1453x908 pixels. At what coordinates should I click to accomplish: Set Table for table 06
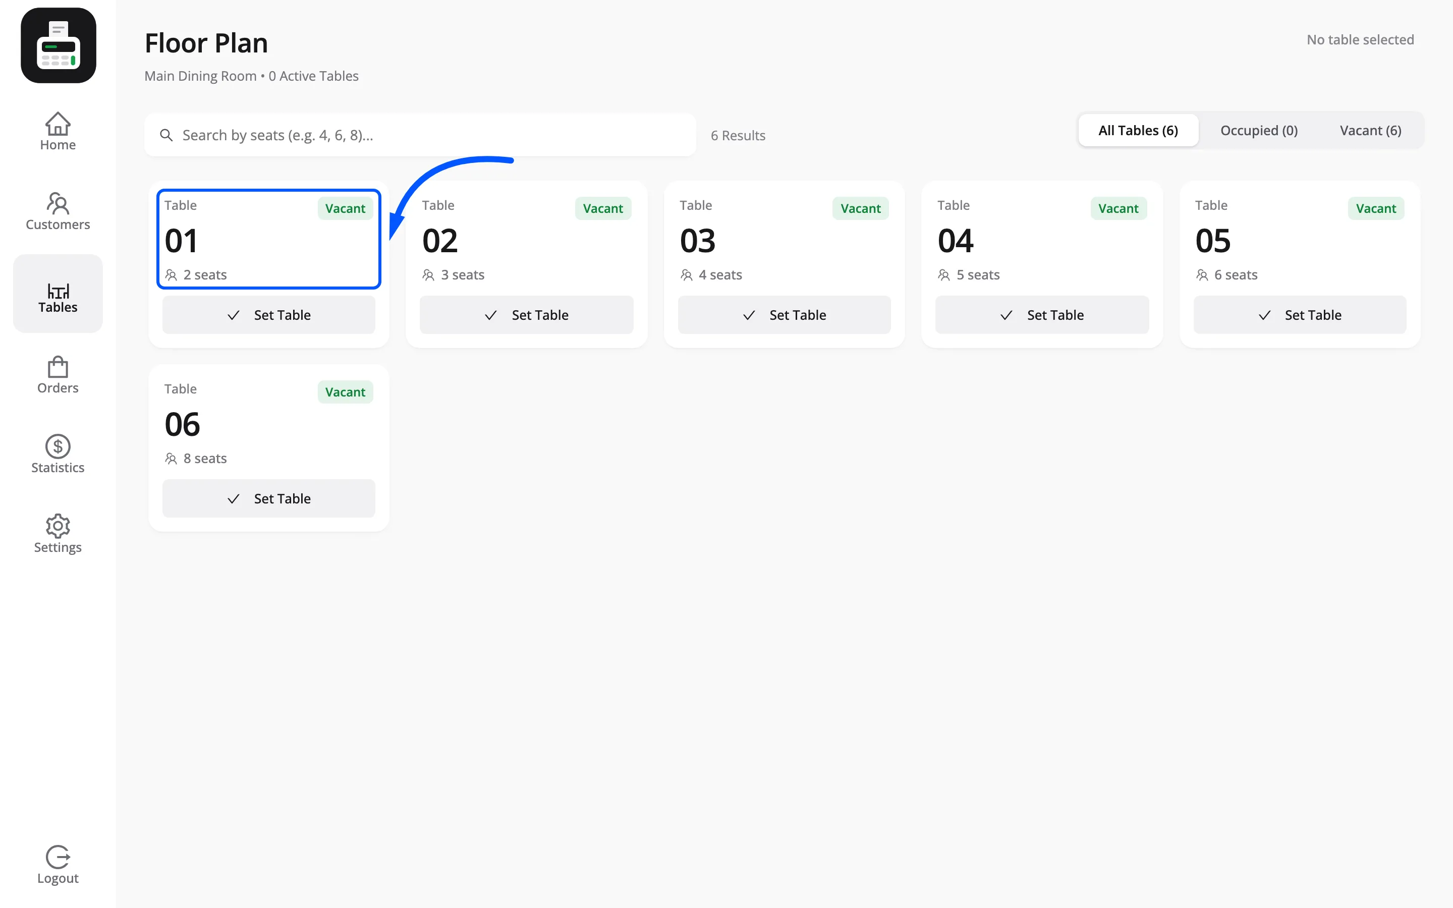pyautogui.click(x=268, y=498)
